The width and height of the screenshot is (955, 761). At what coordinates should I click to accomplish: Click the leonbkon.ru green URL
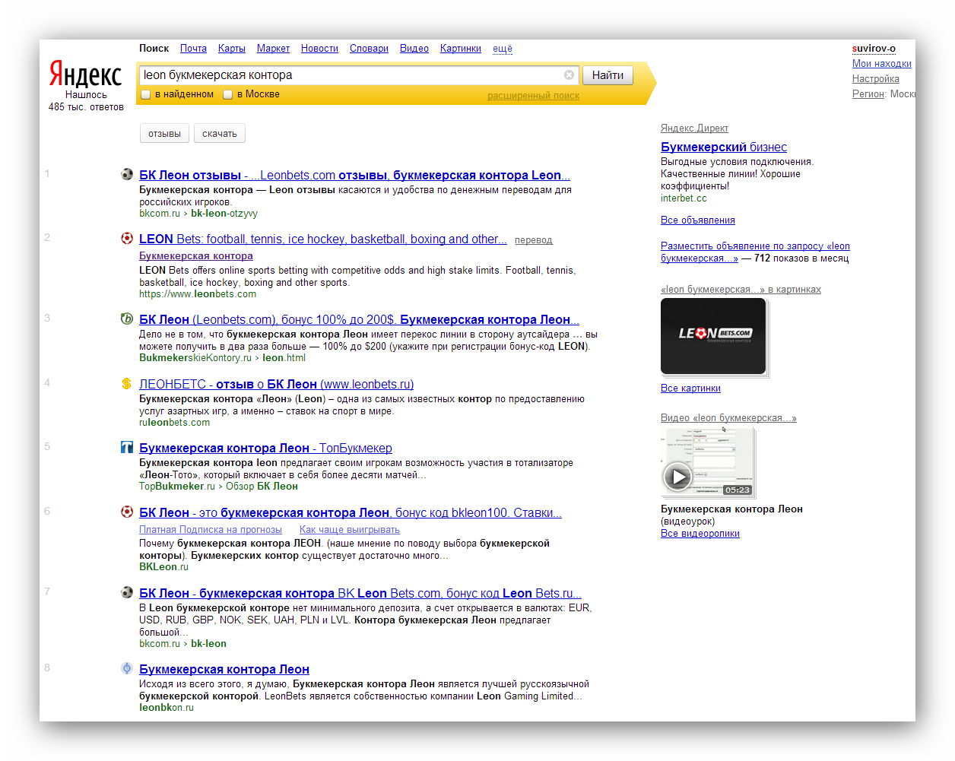(167, 708)
